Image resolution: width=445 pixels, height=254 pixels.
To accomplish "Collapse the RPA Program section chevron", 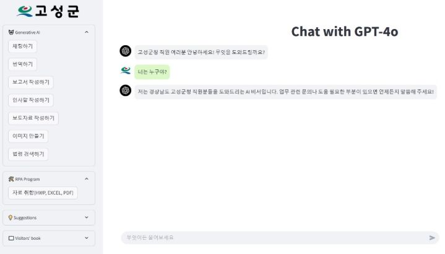I will point(87,178).
